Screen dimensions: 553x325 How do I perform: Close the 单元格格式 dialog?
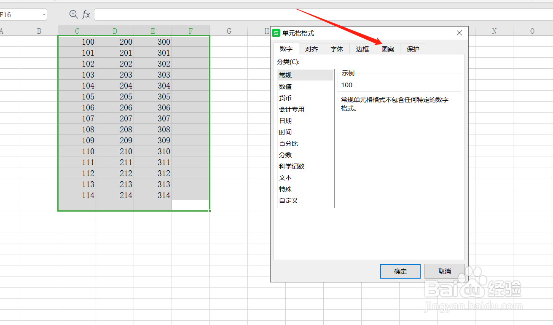459,33
